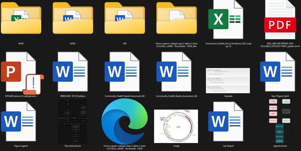Click Community_Health_Needs_Assessment_Alt underscore file name
Viewport: 301px width, 151px height.
coord(176,96)
